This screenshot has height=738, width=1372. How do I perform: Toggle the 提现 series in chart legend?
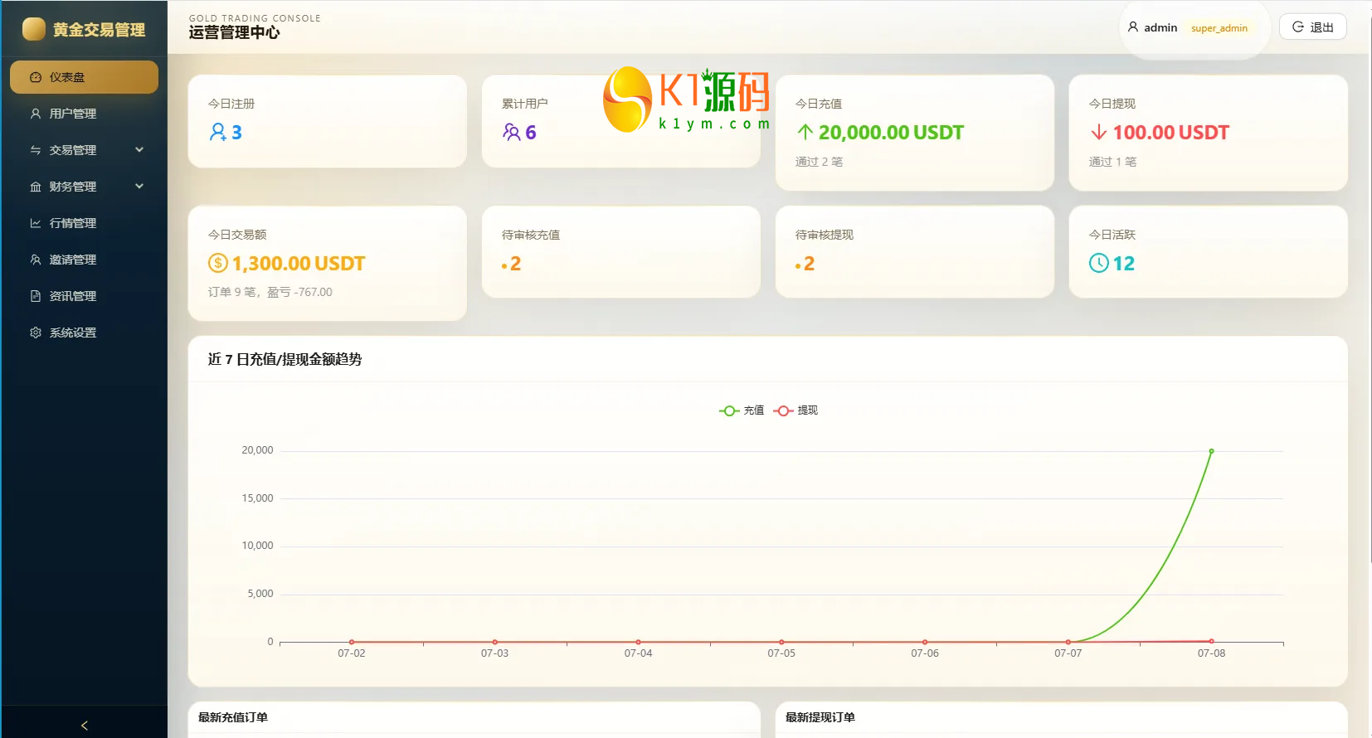pyautogui.click(x=795, y=410)
